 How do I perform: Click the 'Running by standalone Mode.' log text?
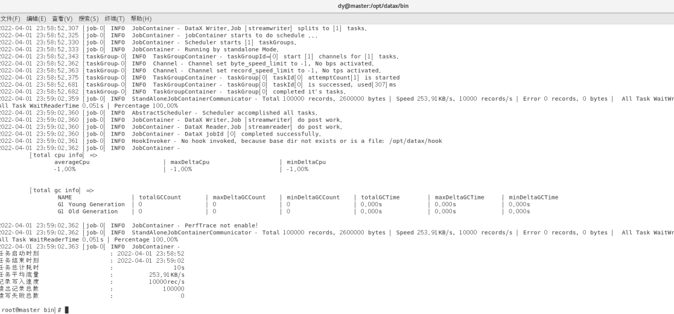232,49
